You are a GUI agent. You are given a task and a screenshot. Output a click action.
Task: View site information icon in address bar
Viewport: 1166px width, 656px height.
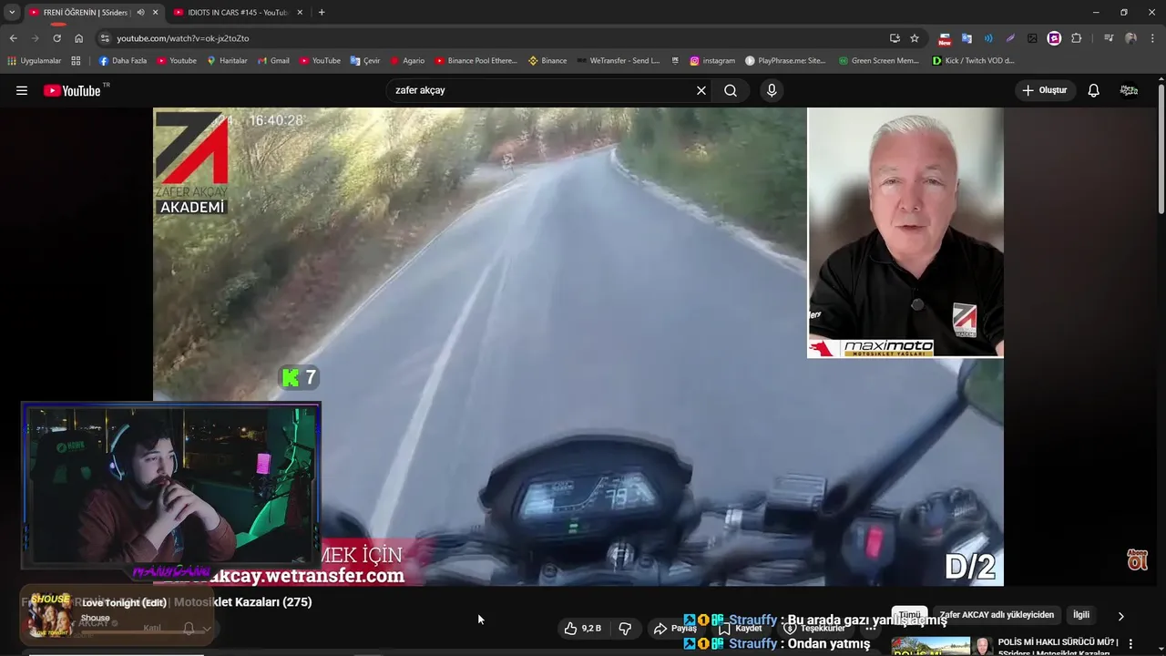(x=105, y=38)
